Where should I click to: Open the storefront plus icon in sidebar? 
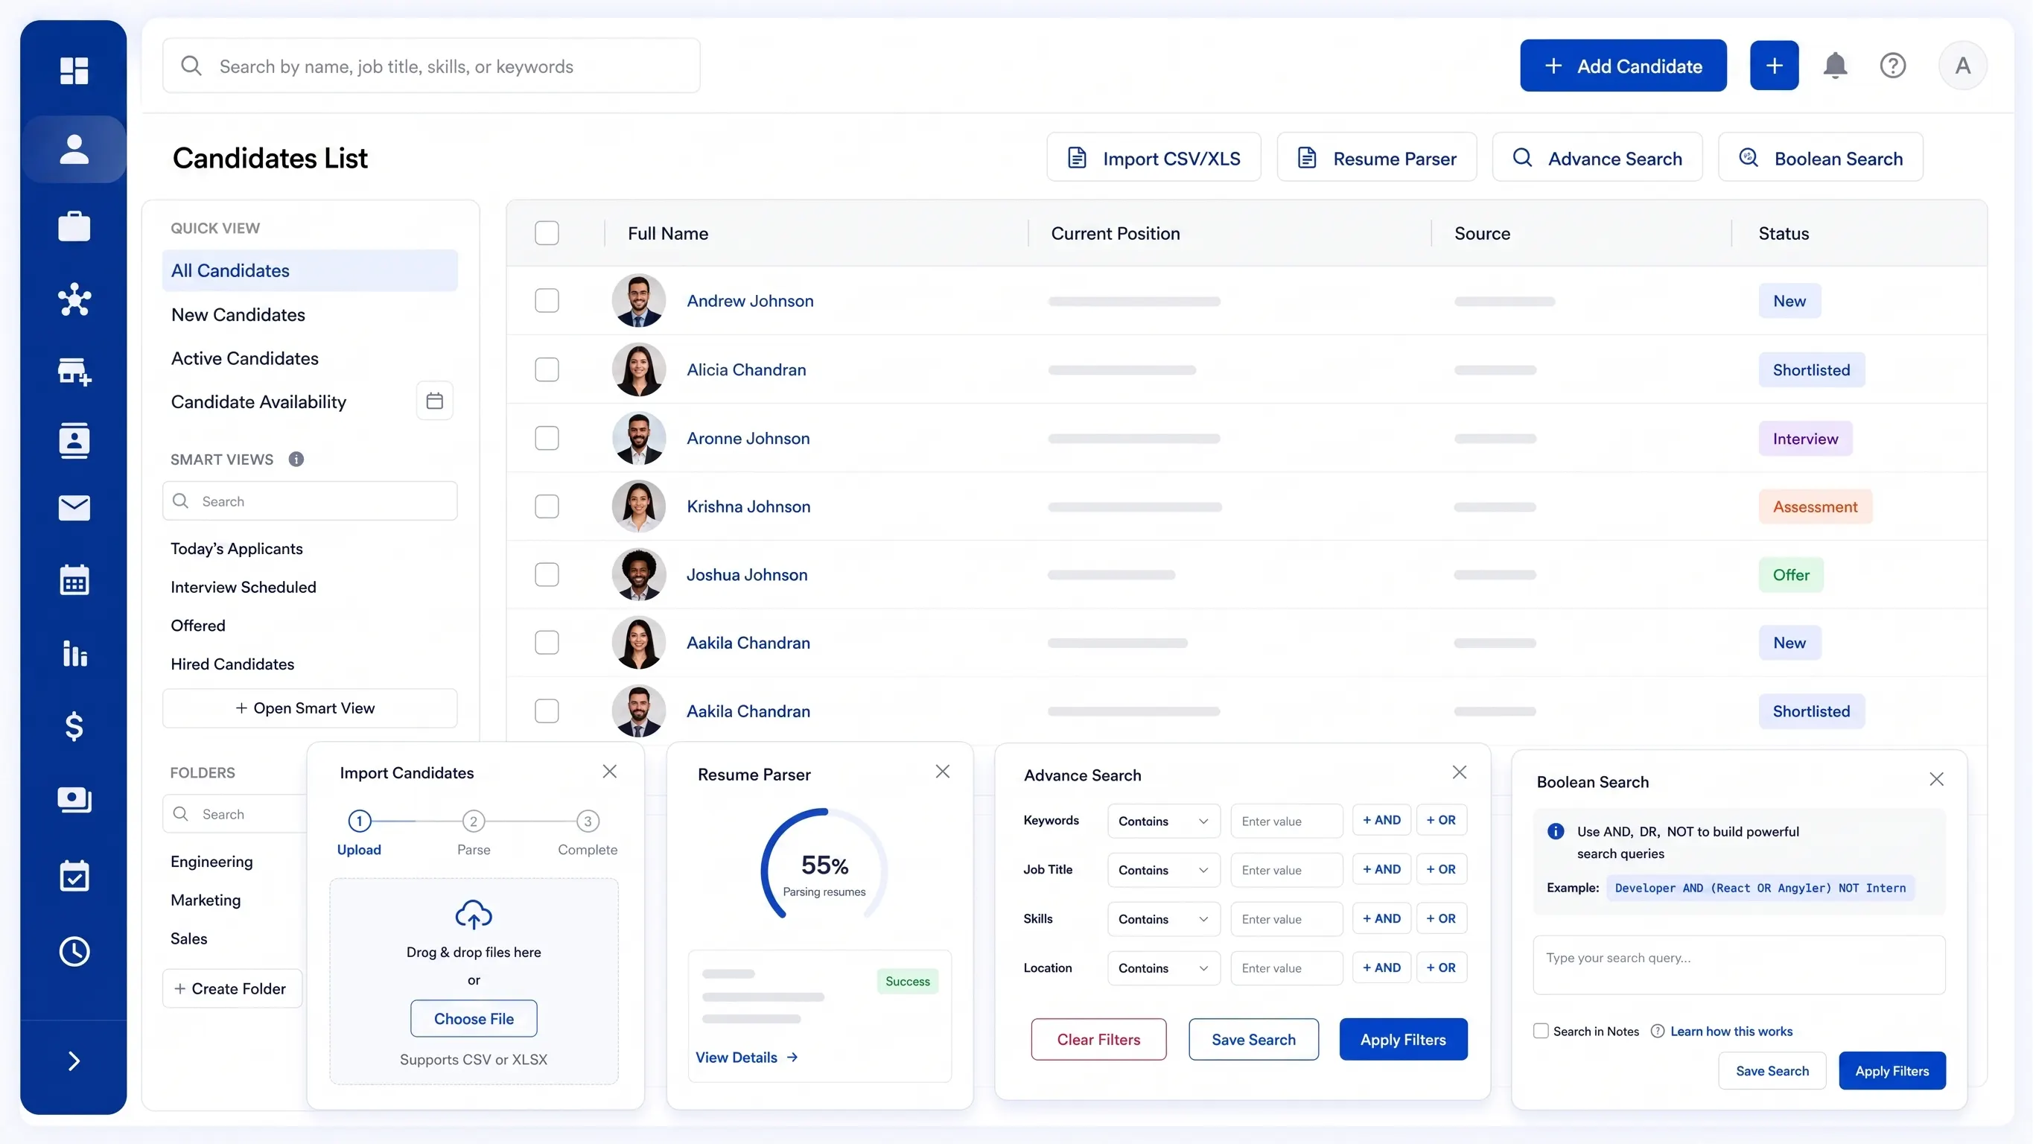tap(74, 370)
